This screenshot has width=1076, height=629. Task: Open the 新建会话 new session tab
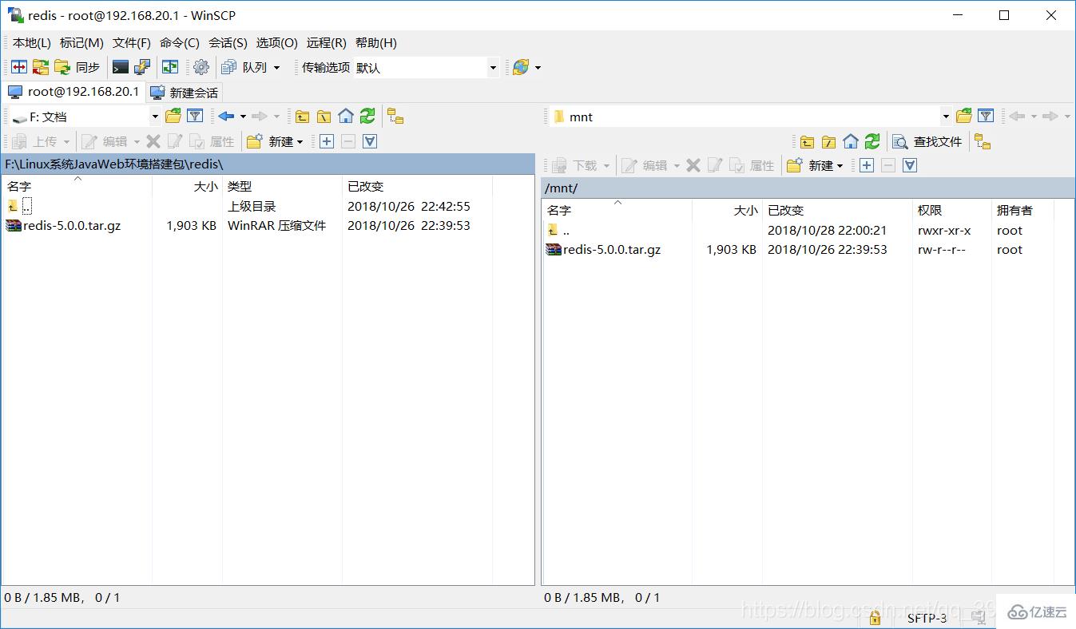(185, 93)
